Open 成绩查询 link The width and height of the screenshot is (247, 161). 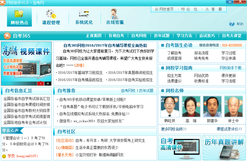point(174,58)
